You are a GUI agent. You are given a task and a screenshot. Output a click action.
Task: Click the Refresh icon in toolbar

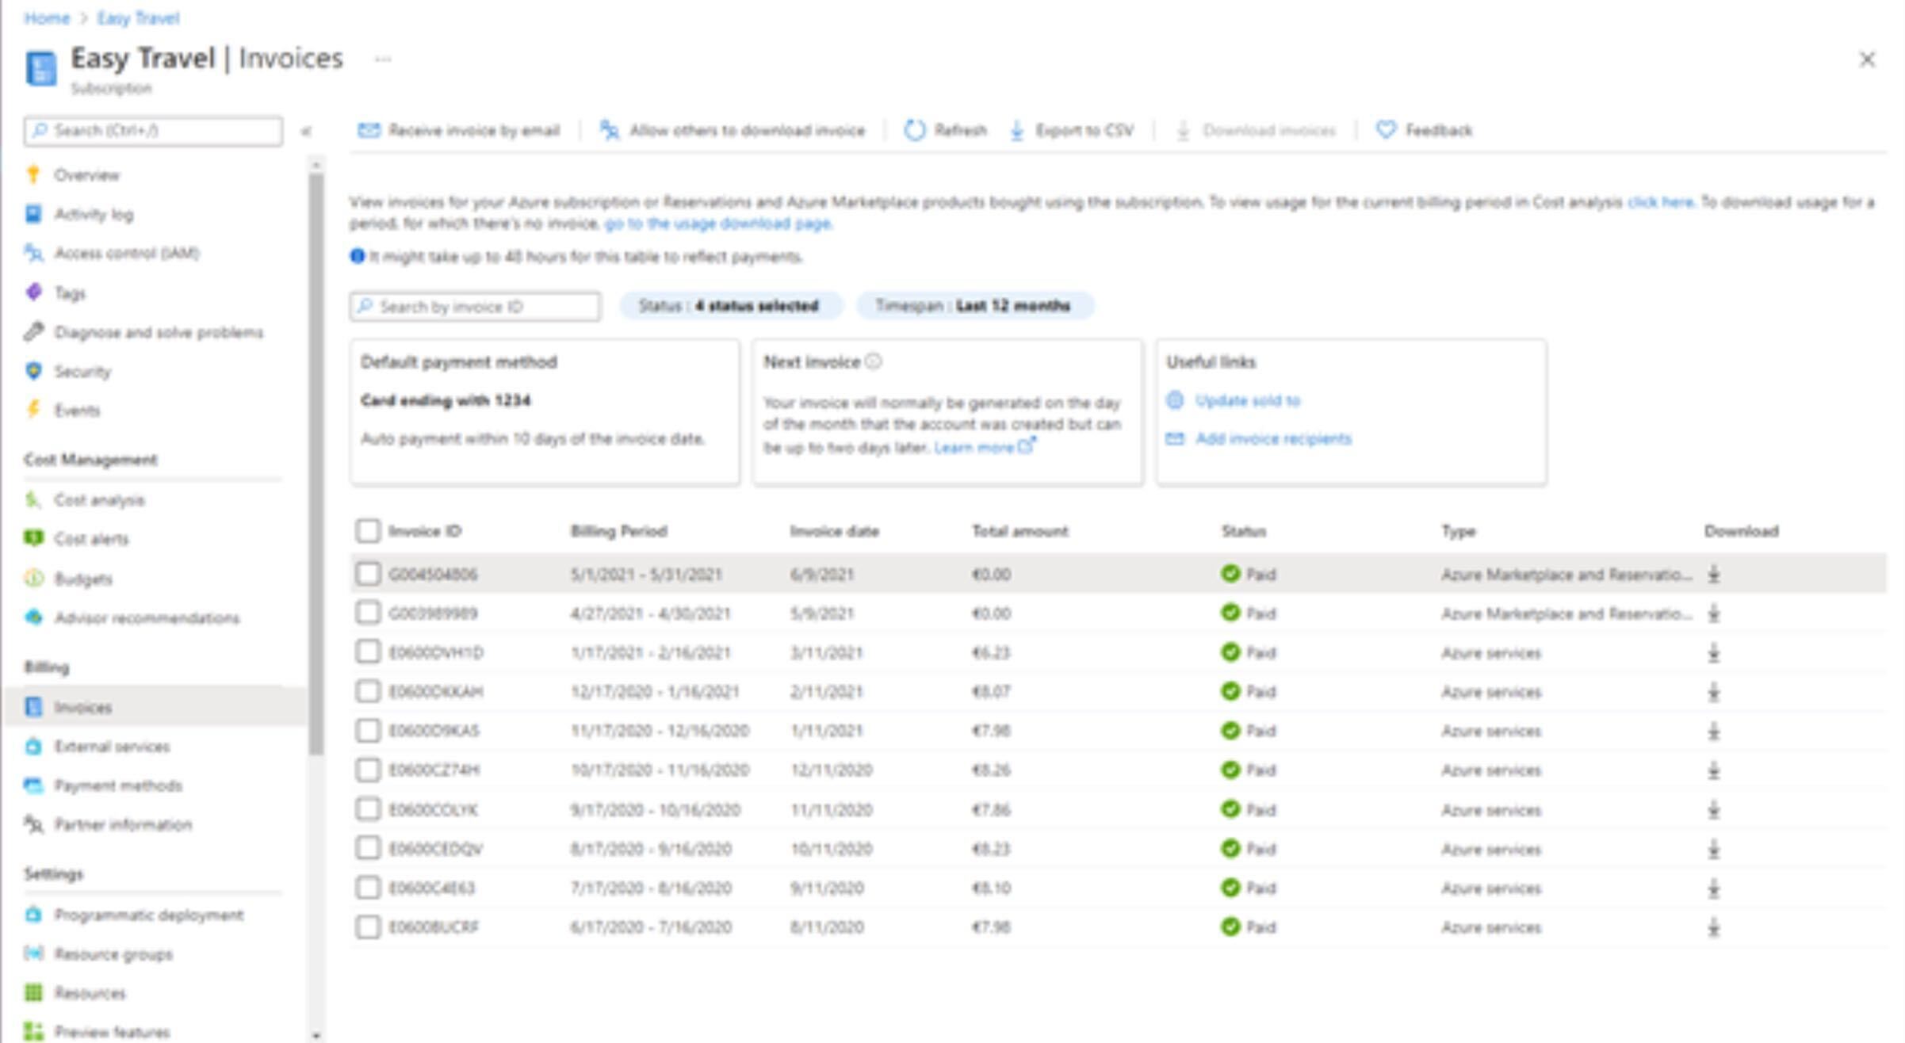coord(914,130)
